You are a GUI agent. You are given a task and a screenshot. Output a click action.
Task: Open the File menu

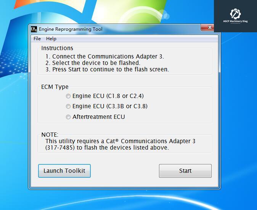(37, 39)
